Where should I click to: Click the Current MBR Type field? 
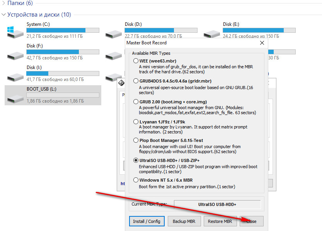coord(217,204)
